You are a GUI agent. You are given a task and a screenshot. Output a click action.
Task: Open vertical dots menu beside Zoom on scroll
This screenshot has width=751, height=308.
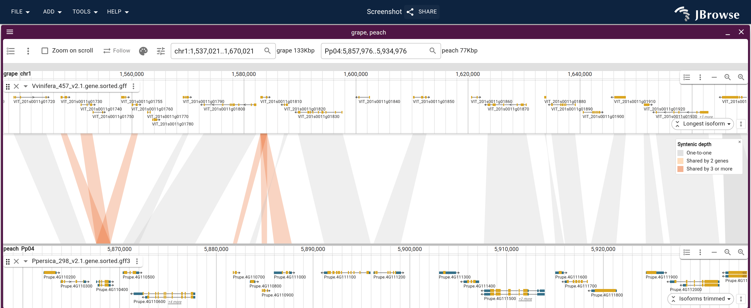(28, 51)
